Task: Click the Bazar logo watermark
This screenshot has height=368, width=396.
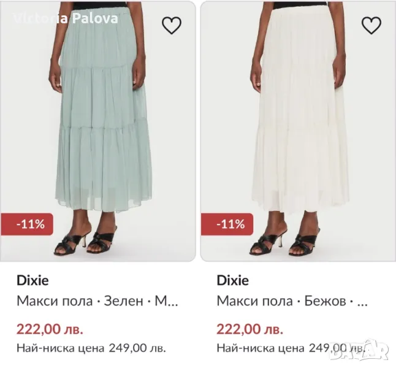Action: pyautogui.click(x=359, y=350)
